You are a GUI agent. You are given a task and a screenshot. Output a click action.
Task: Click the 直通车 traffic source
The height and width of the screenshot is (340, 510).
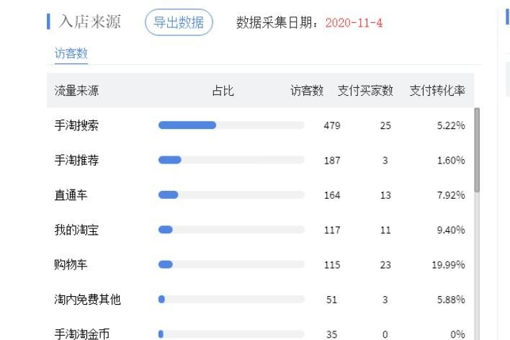[71, 195]
